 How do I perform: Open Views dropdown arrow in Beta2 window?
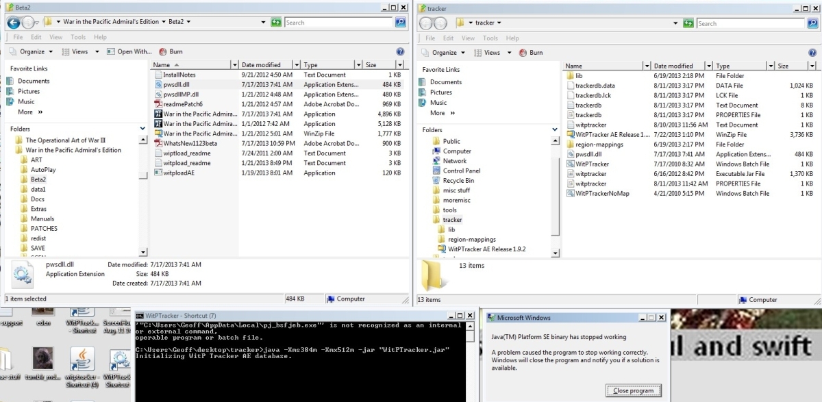(97, 51)
